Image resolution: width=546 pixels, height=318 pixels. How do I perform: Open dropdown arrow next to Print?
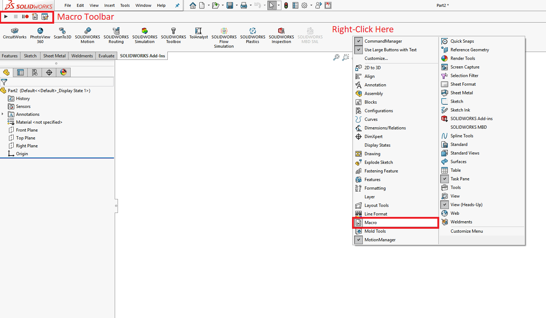coord(251,5)
